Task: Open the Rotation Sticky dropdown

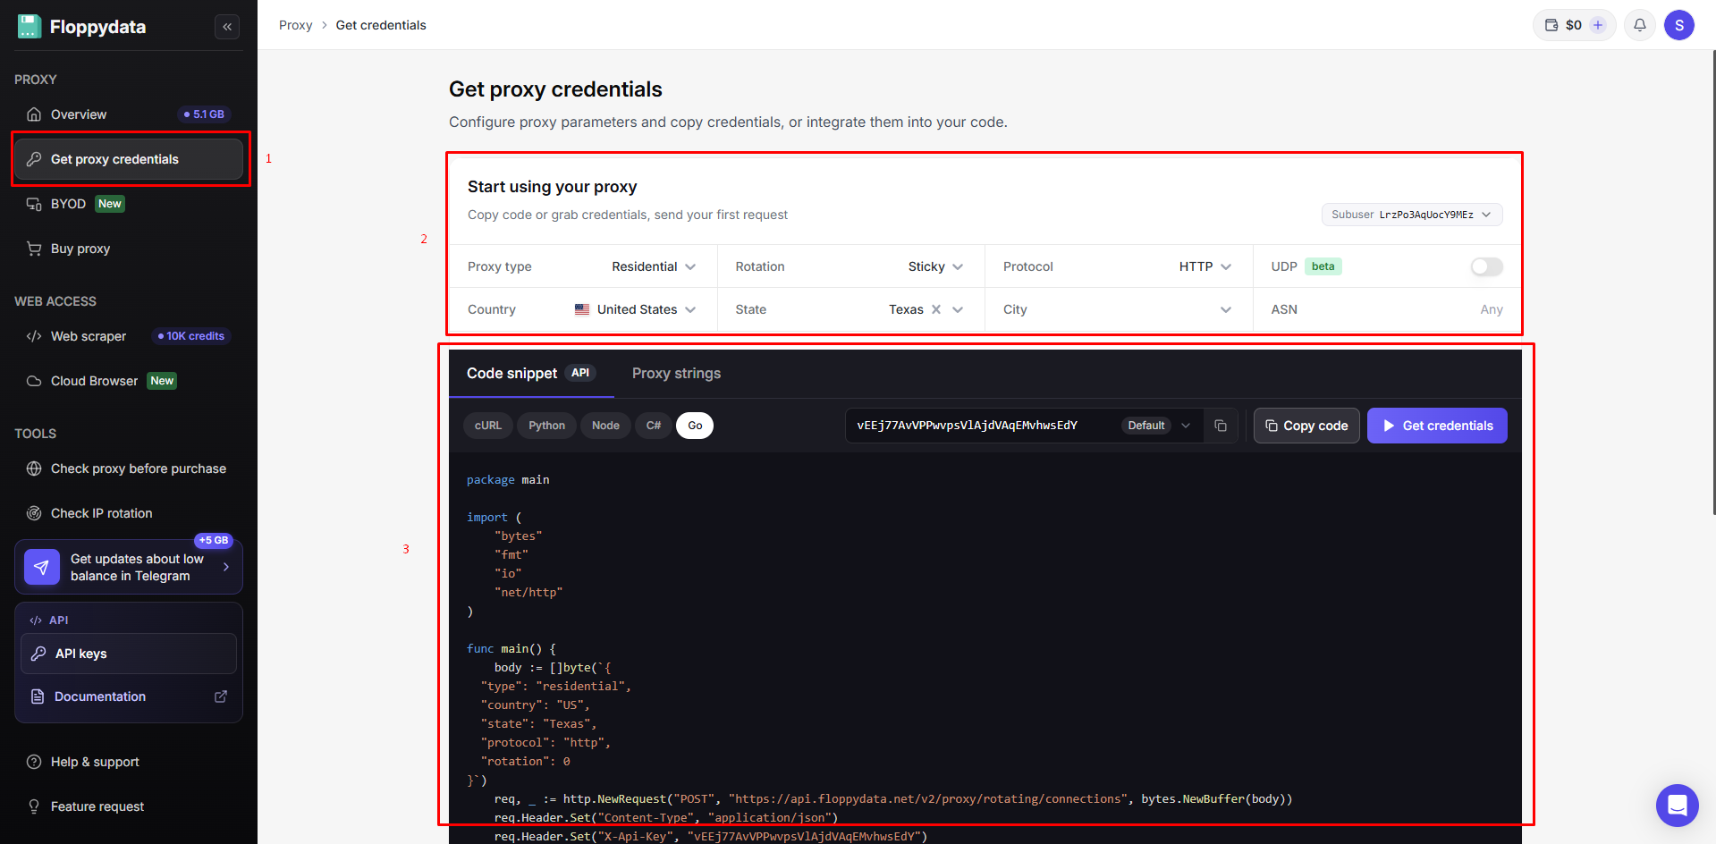Action: (935, 266)
